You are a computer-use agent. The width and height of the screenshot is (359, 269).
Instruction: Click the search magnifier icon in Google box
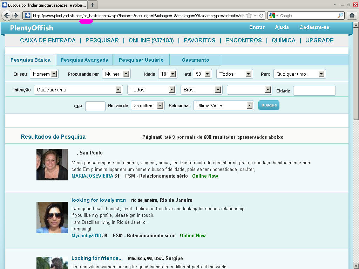340,15
